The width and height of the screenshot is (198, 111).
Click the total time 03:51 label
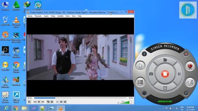(131, 98)
